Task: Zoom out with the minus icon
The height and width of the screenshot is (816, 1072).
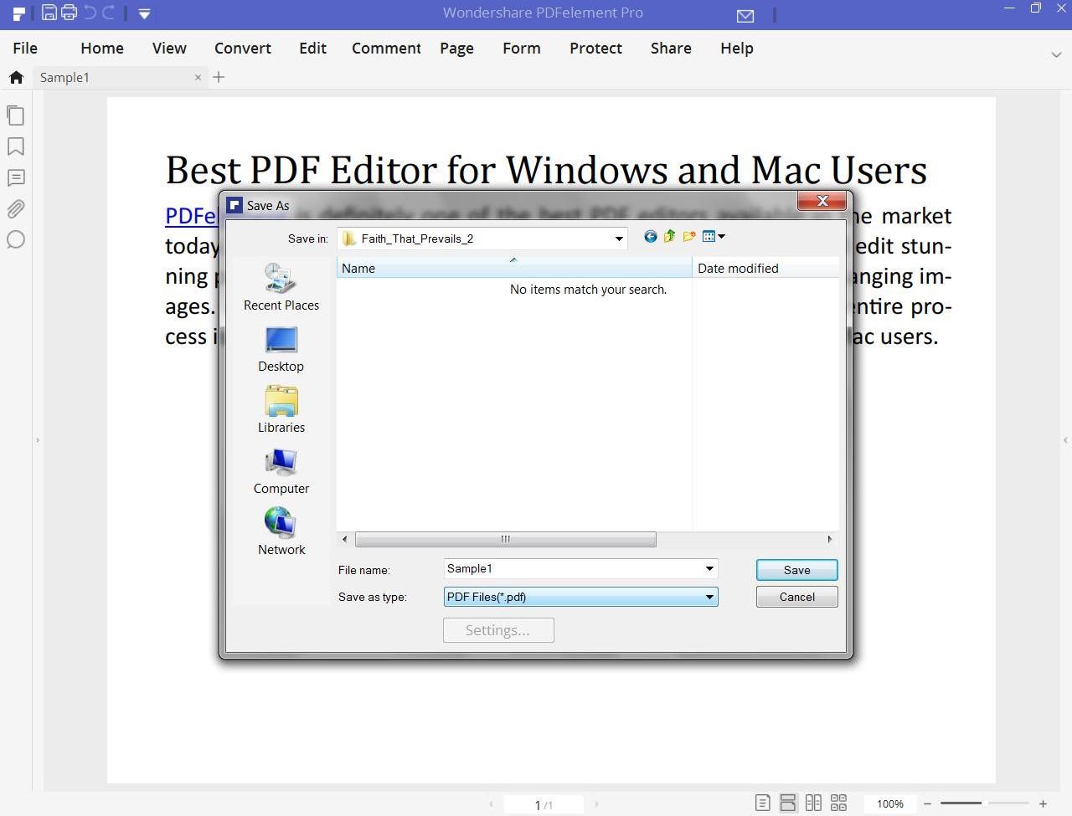Action: click(927, 803)
